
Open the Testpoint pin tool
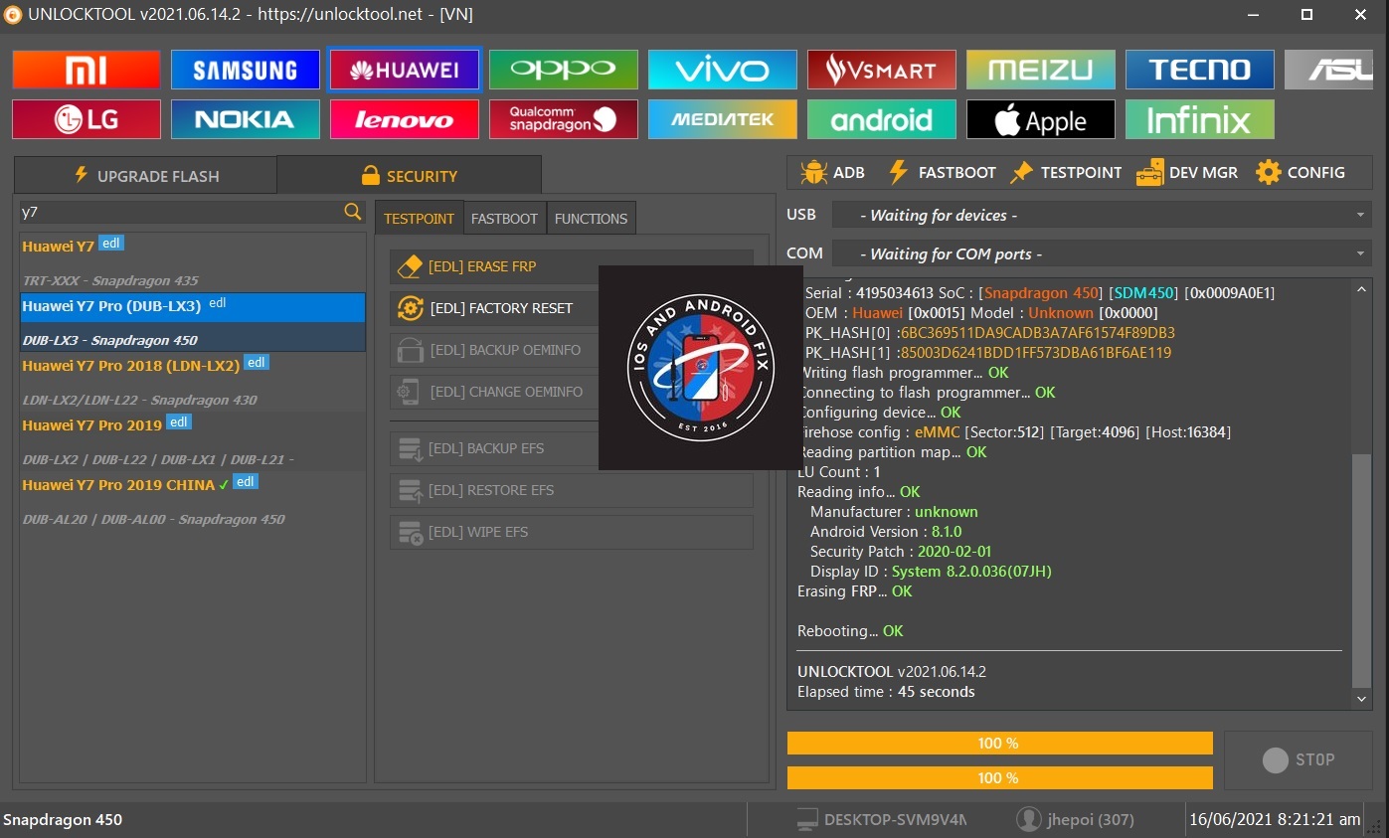point(1066,172)
